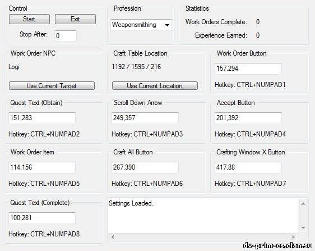Click the Weaponsmithing combo box text
Screen dimensions: 315x251
[134, 25]
